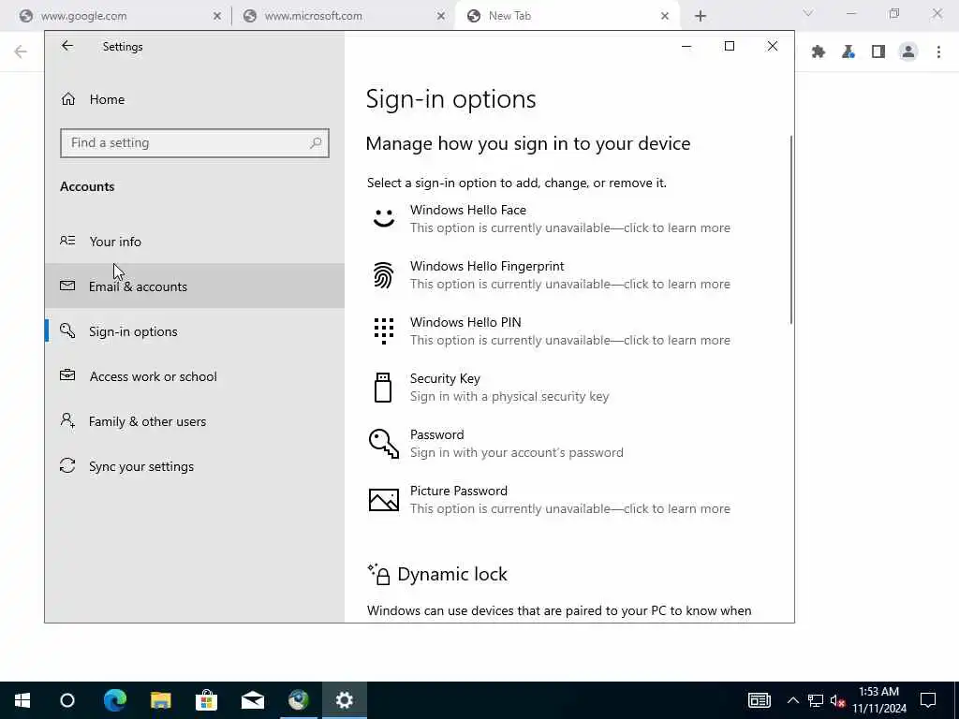This screenshot has width=959, height=719.
Task: Open Access work or school settings
Action: (195, 376)
